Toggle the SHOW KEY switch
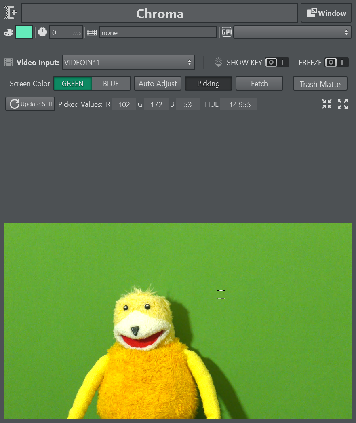Screen dimensions: 356x423 [x=277, y=63]
